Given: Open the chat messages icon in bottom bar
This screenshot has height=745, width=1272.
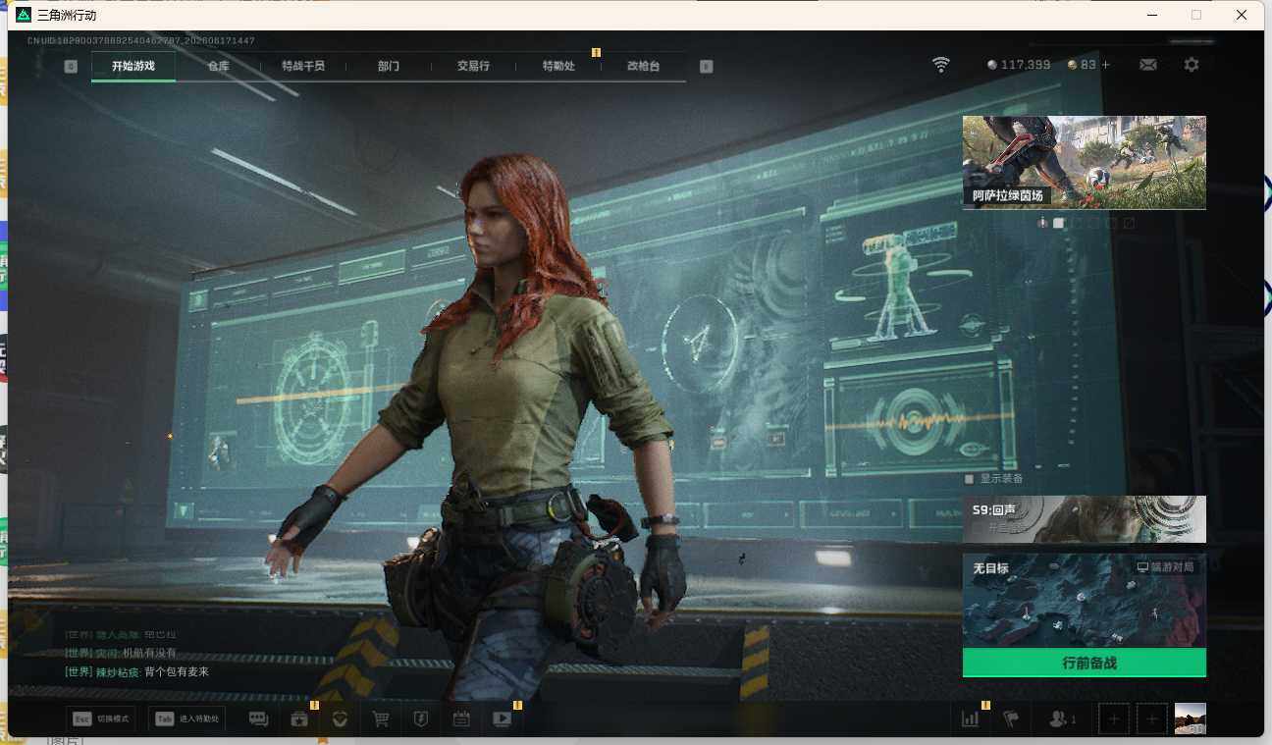Looking at the screenshot, I should click(x=259, y=719).
